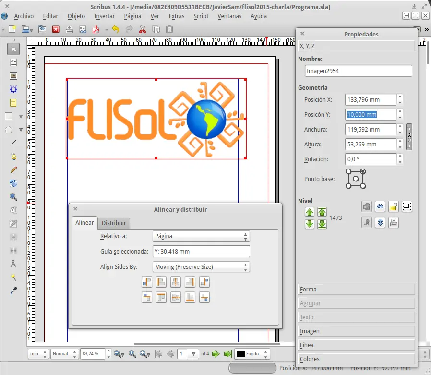Image resolution: width=431 pixels, height=375 pixels.
Task: Flip the image vertically
Action: (380, 222)
